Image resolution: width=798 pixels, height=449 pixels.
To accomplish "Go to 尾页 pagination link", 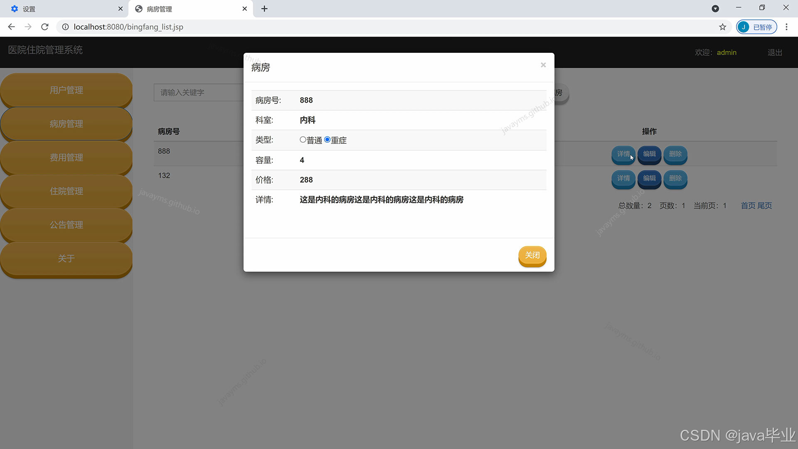I will pos(765,206).
